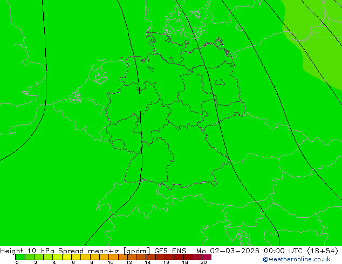
Task: Click the 'Height 10 hPa Spread' title text
Action: 42,251
